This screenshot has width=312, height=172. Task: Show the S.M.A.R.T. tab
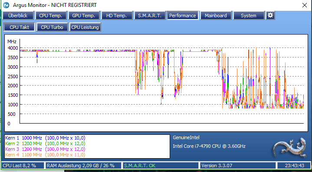coord(150,16)
